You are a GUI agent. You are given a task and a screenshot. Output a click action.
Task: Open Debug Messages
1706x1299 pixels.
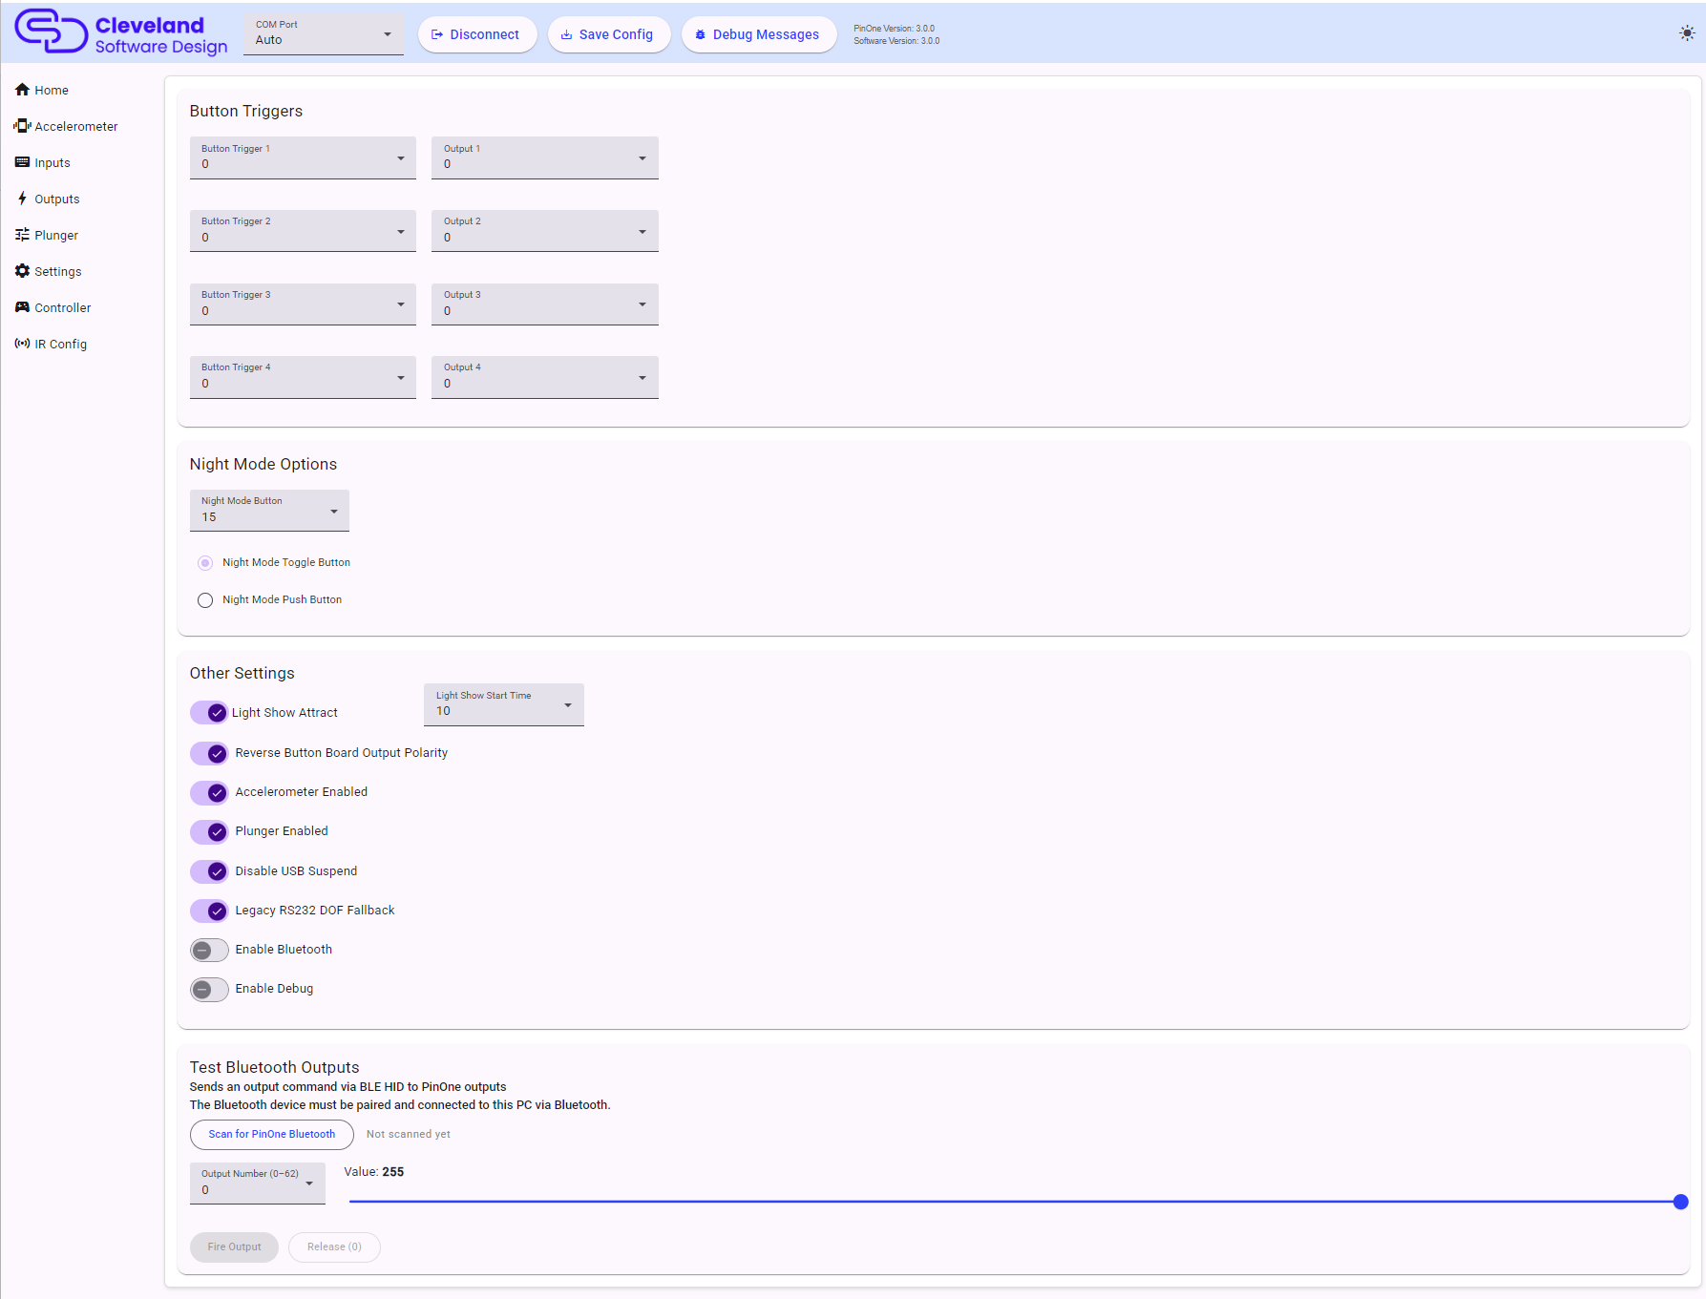click(x=759, y=34)
